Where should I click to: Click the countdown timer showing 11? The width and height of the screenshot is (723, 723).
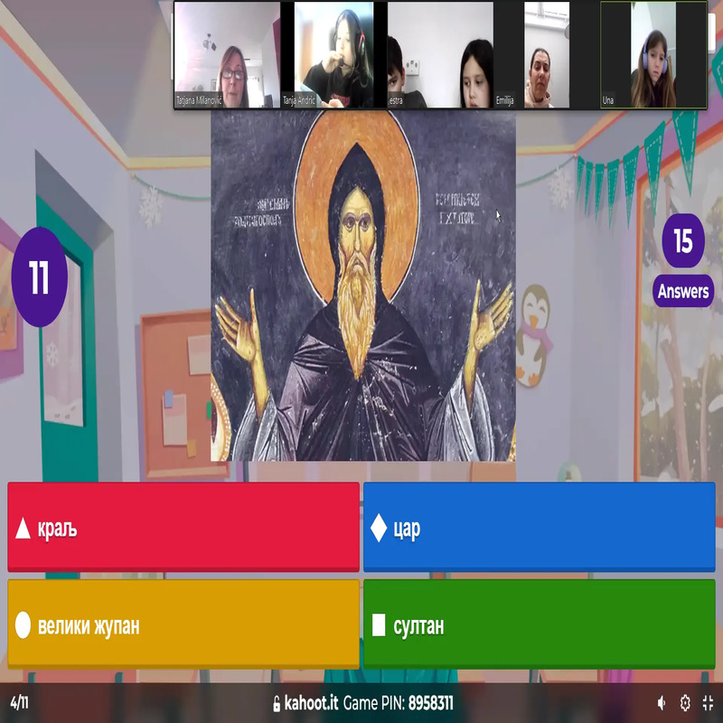(x=39, y=277)
